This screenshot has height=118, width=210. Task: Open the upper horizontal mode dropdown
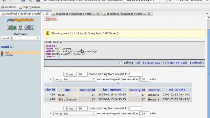point(75,79)
